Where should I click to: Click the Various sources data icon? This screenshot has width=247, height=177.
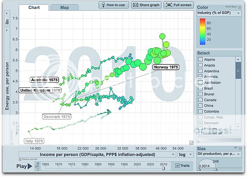click(20, 159)
